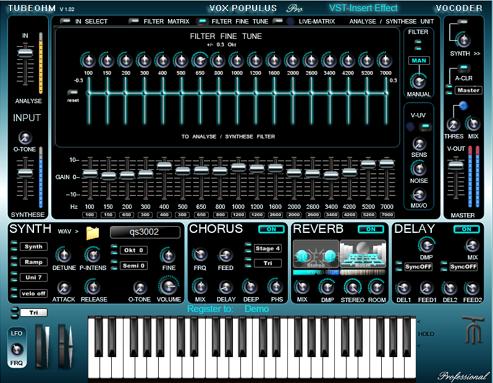Toggle the A-CLR switch

coord(464,67)
